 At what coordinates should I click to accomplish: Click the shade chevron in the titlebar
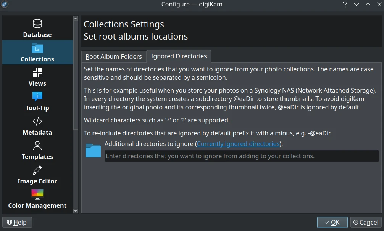(356, 5)
